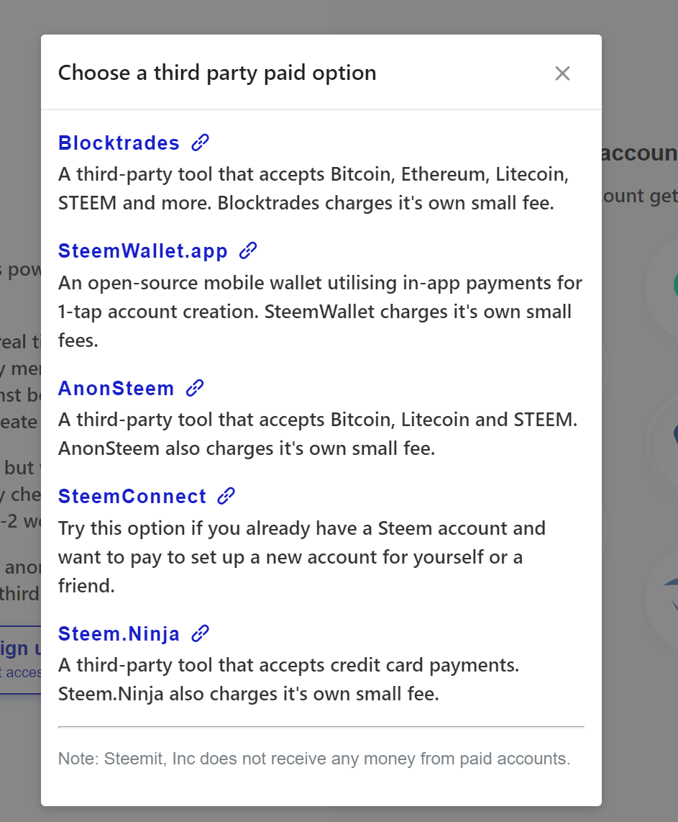Open the Blocktrades link
This screenshot has height=822, width=678.
[x=119, y=143]
